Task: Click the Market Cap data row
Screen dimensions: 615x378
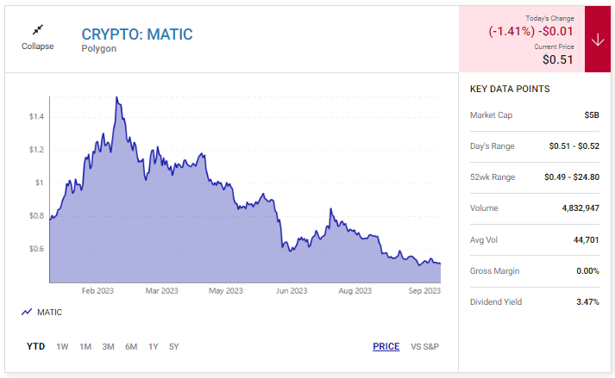Action: 534,115
